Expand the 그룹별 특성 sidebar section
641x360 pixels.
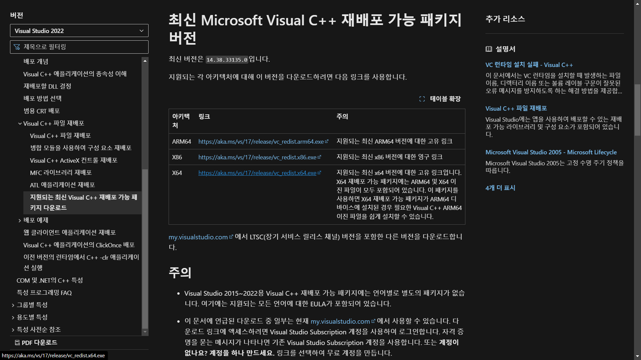point(13,305)
